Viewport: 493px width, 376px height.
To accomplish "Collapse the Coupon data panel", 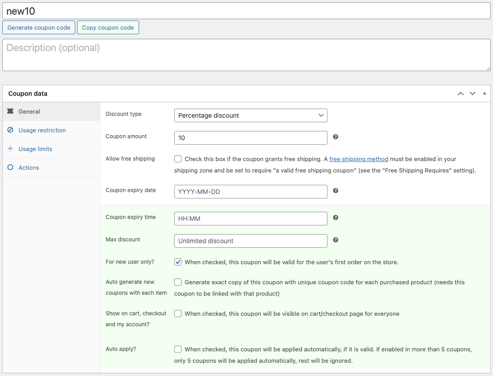I will [x=484, y=93].
